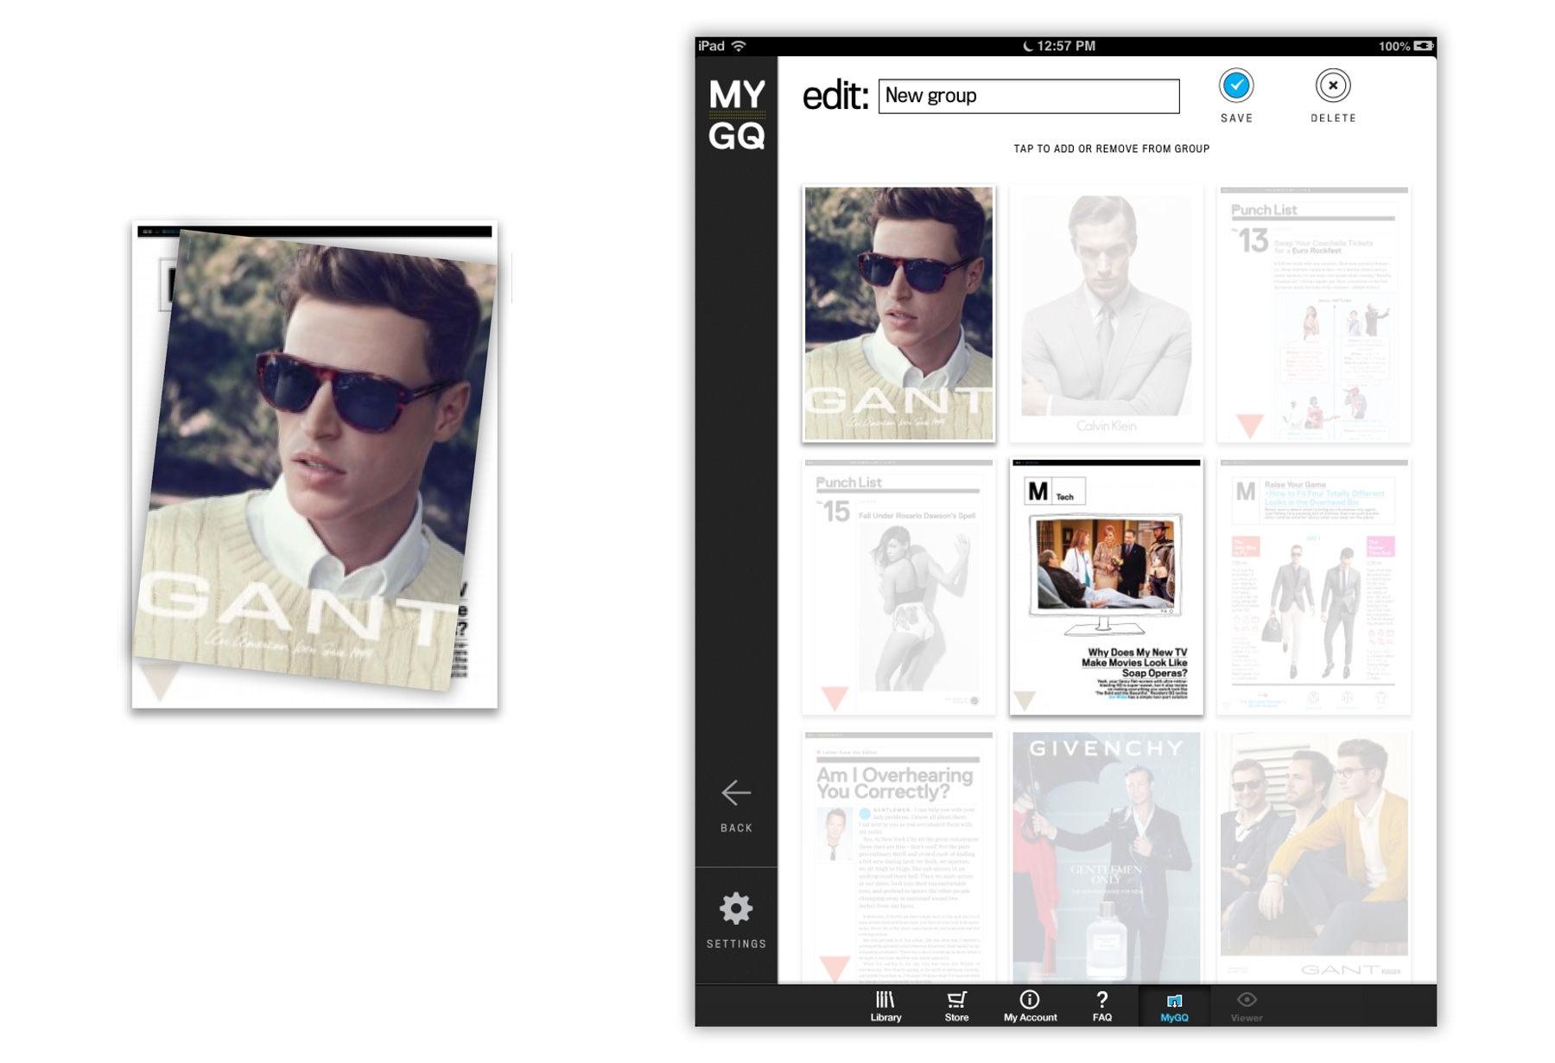This screenshot has height=1063, width=1555.
Task: Tap the Delete X icon
Action: click(1332, 86)
